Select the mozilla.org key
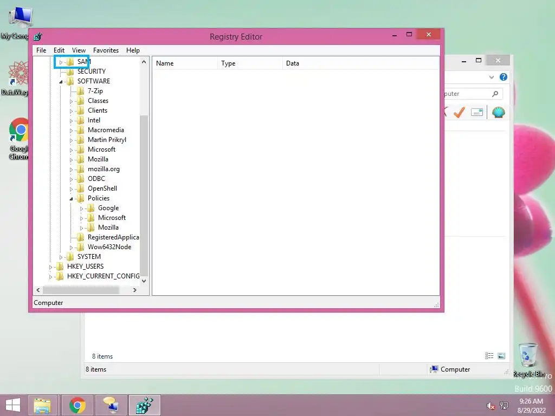This screenshot has height=416, width=555. [x=104, y=169]
